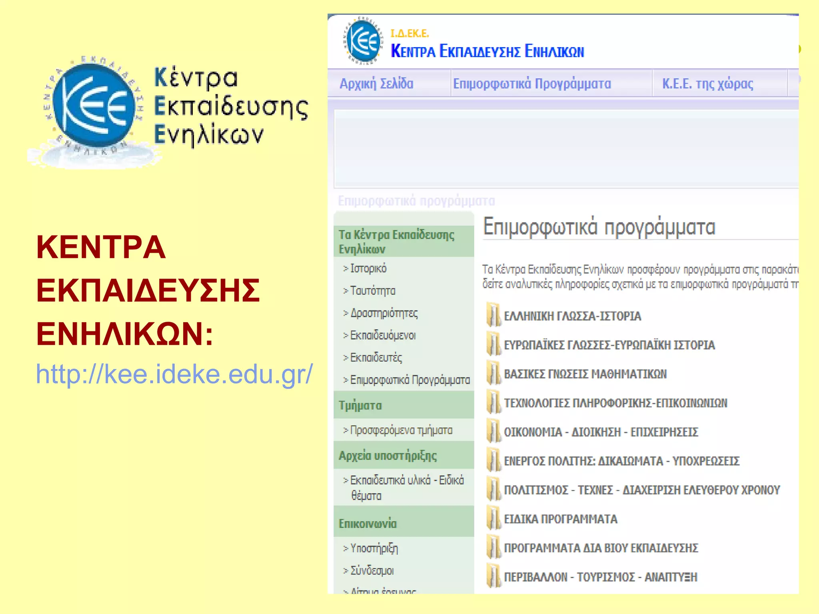The image size is (819, 614).
Task: Go to the Αρχική Σελίδα tab
Action: [x=376, y=84]
